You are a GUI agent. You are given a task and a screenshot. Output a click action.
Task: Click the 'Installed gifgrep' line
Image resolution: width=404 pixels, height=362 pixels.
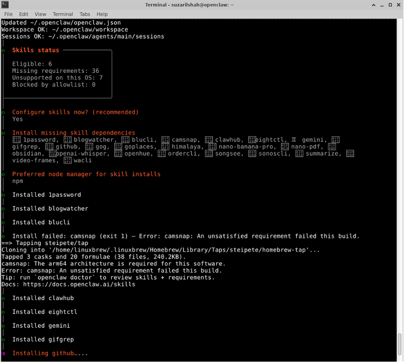pos(43,339)
